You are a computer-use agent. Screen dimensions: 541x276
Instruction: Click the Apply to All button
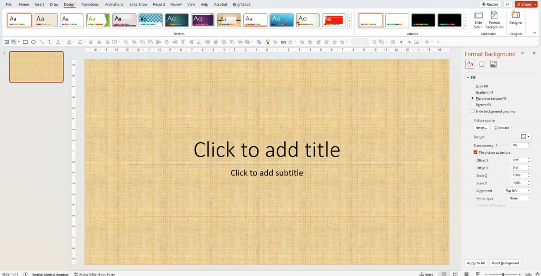click(475, 263)
